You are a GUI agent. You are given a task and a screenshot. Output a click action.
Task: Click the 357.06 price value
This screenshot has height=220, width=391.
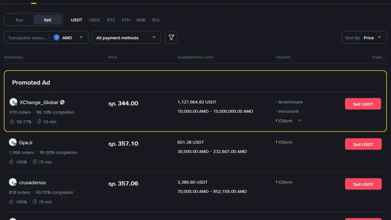[x=123, y=183]
